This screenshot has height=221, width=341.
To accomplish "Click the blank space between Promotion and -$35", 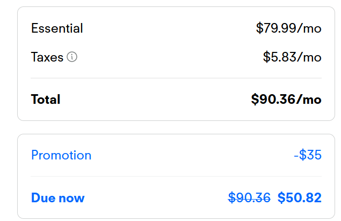I will (191, 155).
